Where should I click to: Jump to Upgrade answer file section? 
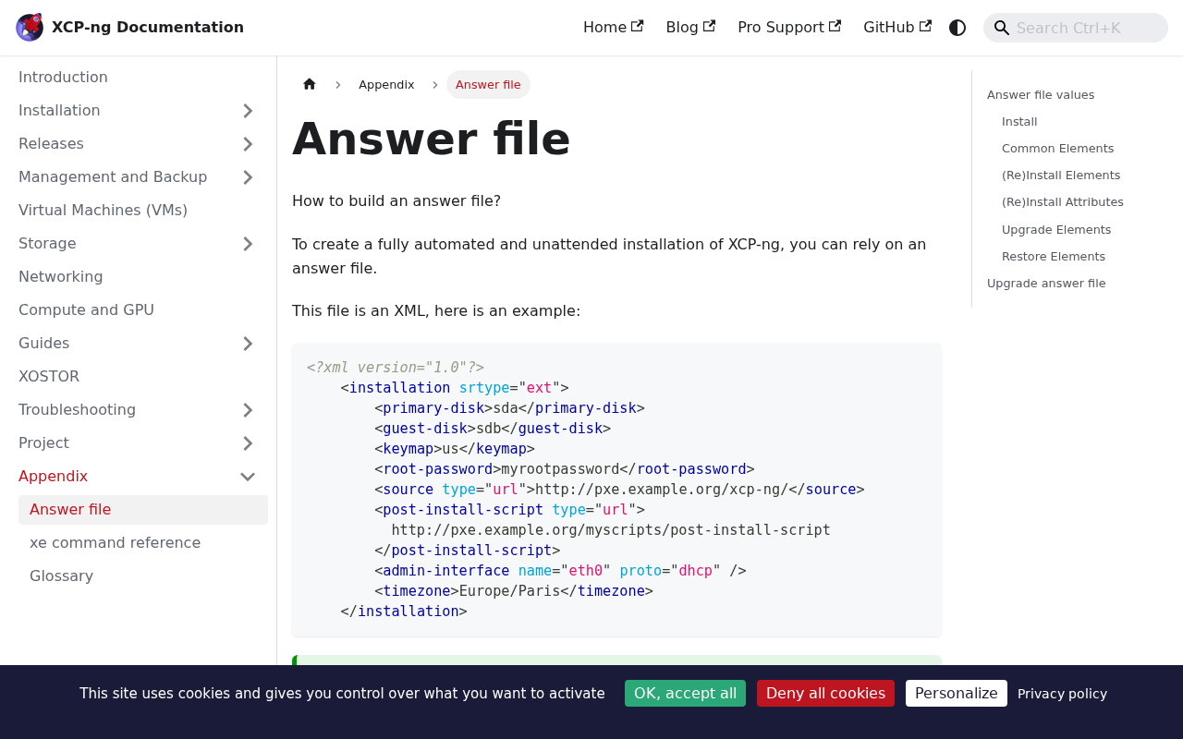(1046, 283)
